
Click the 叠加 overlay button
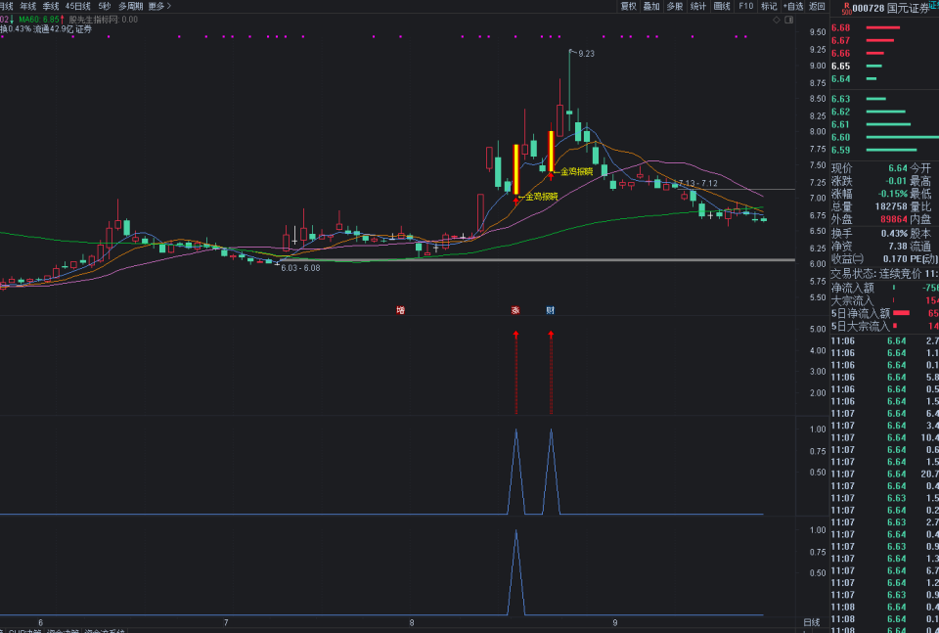(651, 6)
